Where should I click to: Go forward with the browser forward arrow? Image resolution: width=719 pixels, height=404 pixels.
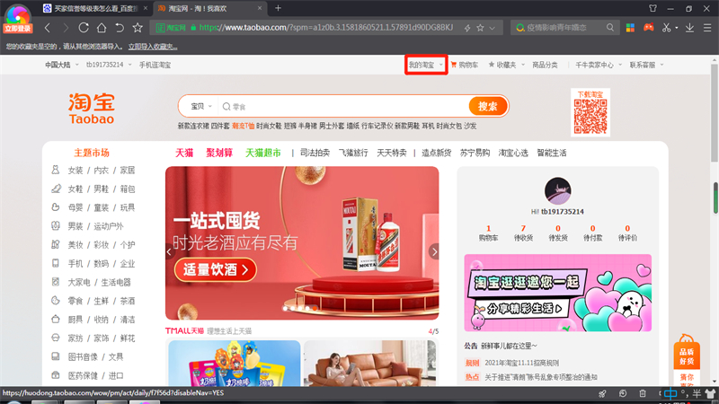(x=66, y=28)
